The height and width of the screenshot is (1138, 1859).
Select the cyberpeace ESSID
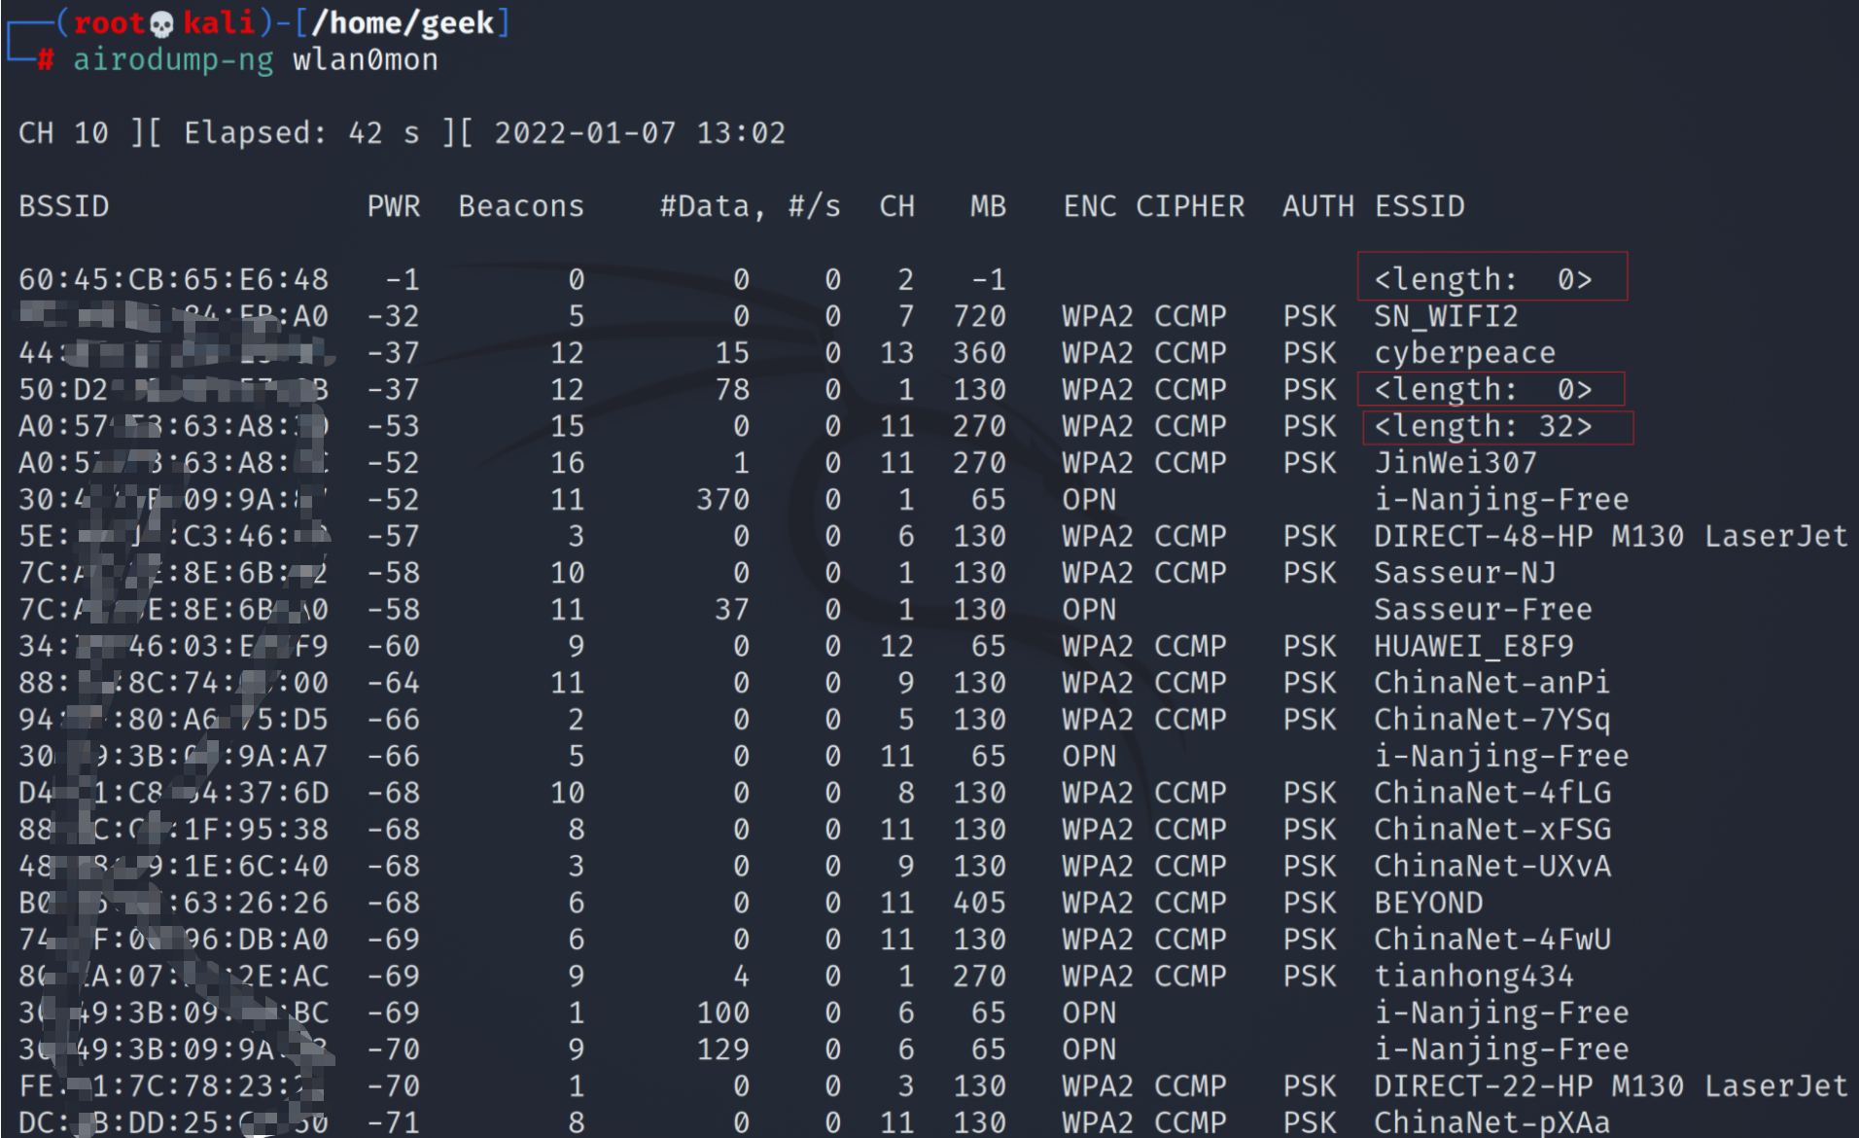(1465, 353)
